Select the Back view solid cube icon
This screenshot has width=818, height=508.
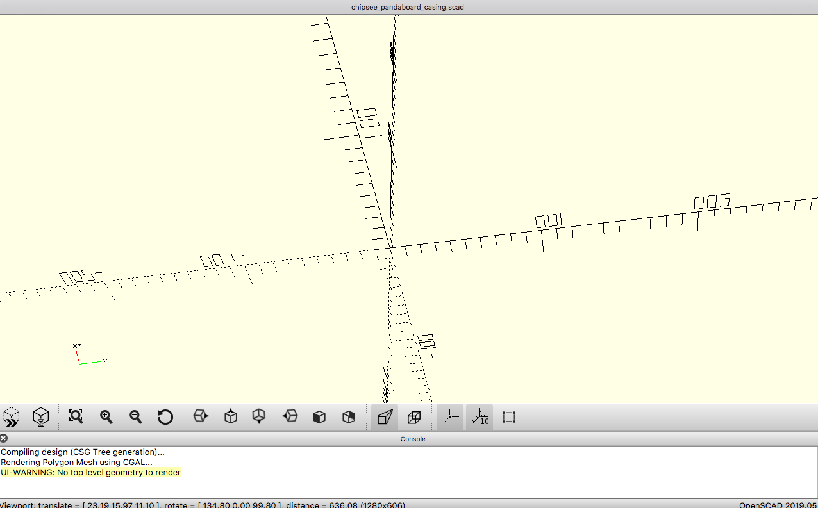coord(349,417)
